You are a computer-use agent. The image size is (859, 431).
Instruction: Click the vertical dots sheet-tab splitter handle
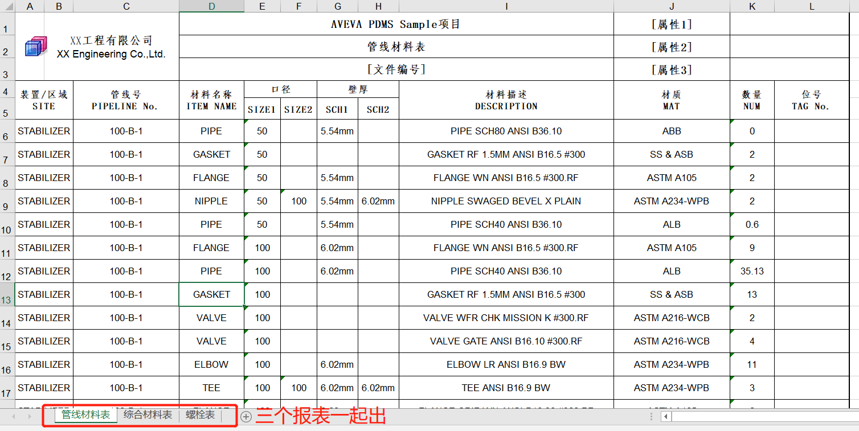(x=651, y=416)
